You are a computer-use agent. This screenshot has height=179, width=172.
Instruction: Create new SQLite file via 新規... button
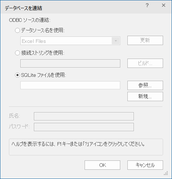click(145, 96)
